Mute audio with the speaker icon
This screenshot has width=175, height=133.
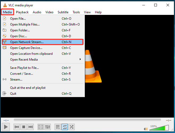[x=146, y=129]
